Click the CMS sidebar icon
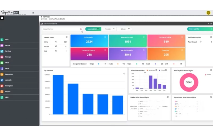 (x=2, y=97)
